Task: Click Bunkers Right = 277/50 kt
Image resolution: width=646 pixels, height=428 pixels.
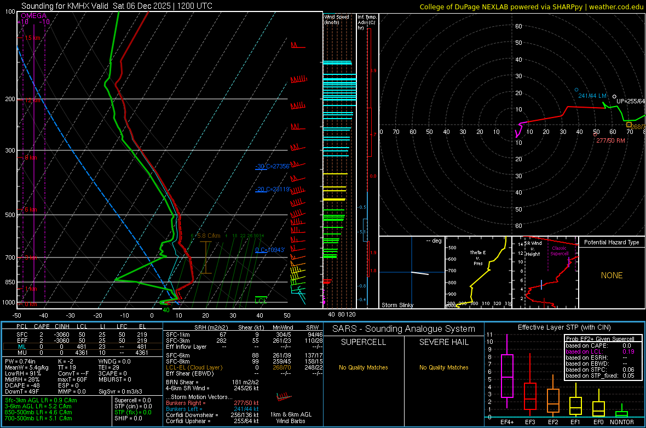Action: pos(212,403)
